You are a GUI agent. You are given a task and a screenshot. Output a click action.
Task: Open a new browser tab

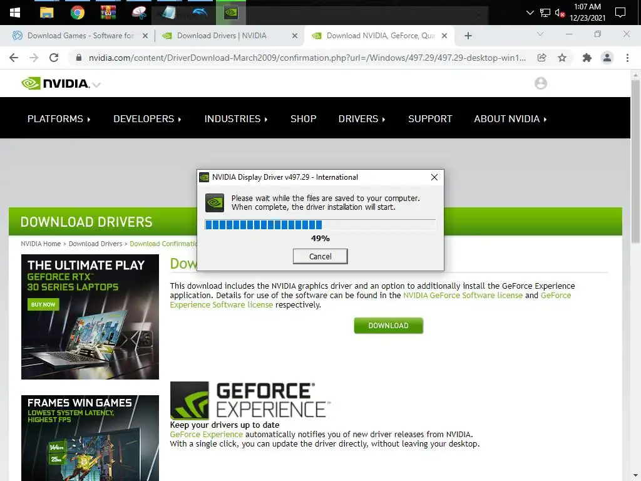(x=468, y=36)
